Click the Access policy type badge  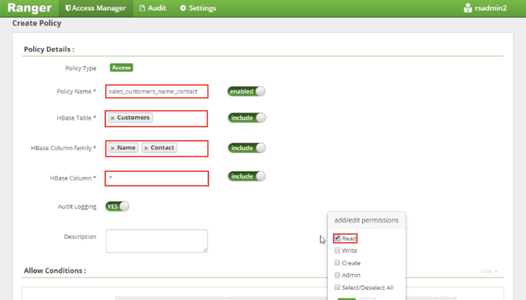click(122, 68)
